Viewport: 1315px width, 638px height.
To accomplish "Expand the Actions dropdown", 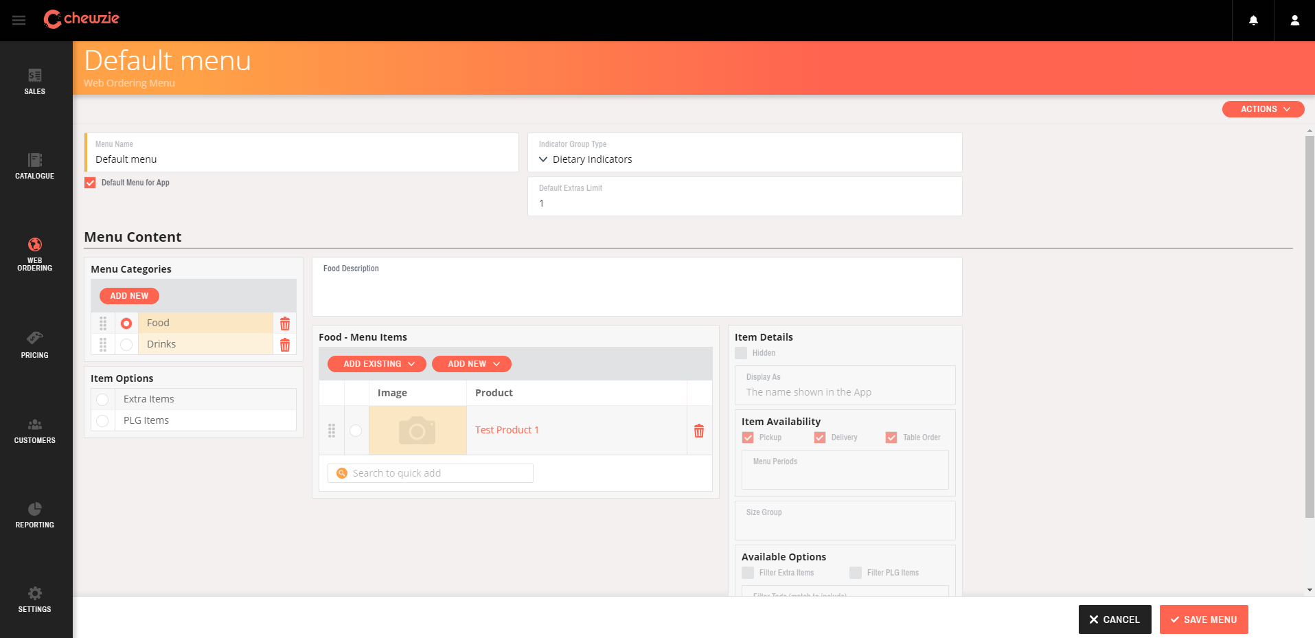I will tap(1263, 109).
